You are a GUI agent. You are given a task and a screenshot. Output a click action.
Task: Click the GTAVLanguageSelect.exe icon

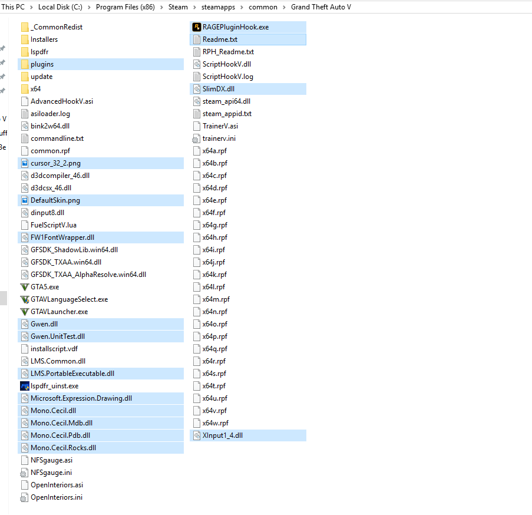point(24,299)
